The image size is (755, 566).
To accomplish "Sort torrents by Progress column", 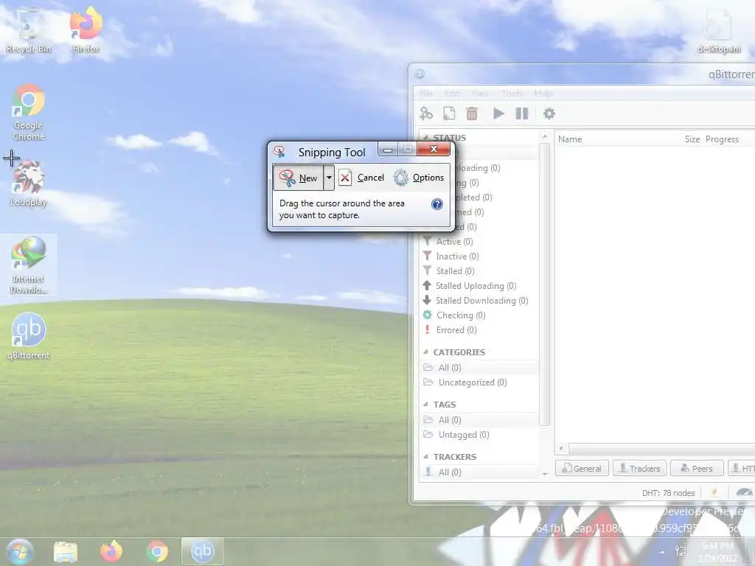I will tap(723, 139).
